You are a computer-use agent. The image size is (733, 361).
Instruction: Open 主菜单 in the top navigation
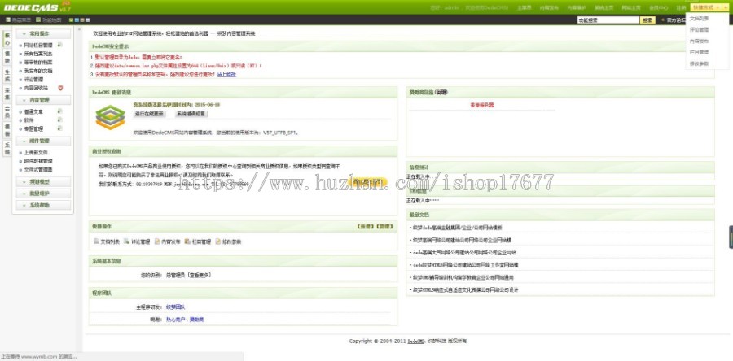[524, 8]
